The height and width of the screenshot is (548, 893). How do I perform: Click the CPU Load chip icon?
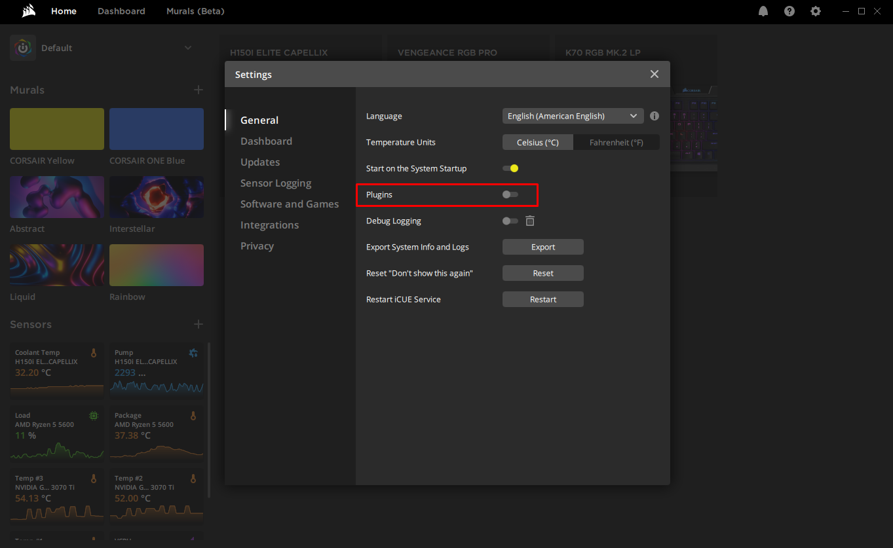click(x=94, y=416)
